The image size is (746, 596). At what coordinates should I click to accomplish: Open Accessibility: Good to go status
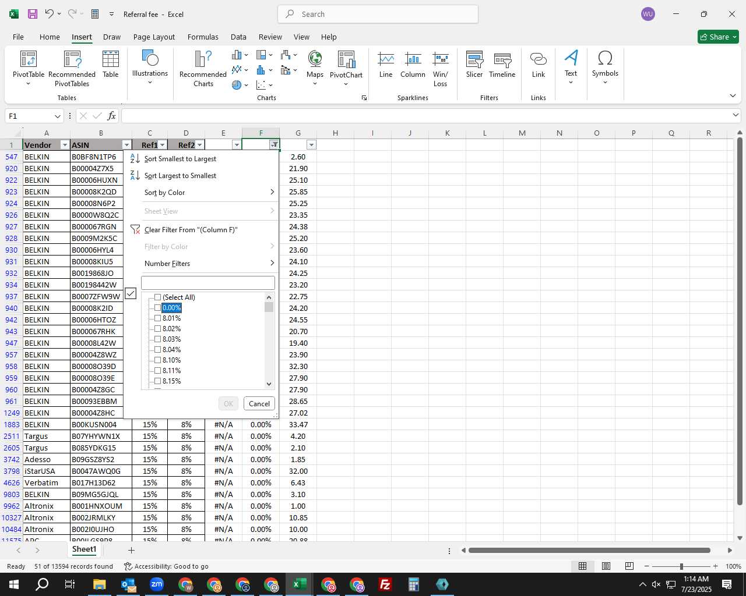(x=166, y=566)
